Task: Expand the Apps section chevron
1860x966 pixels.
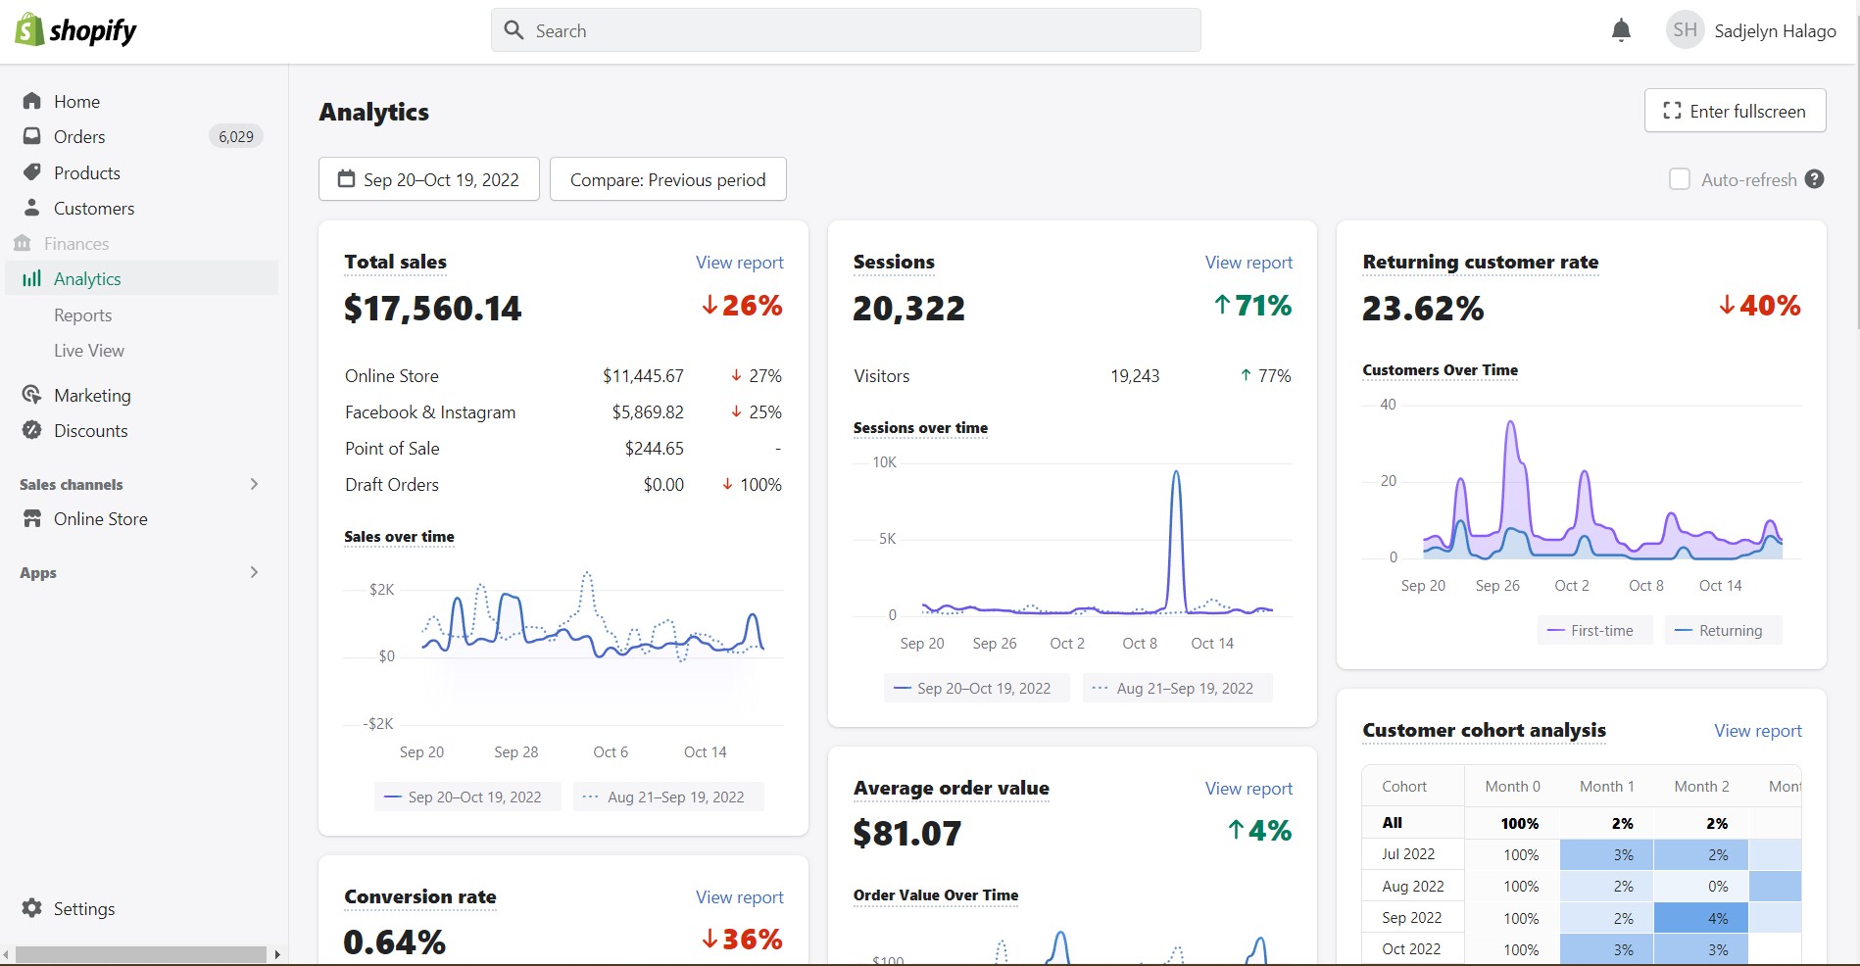Action: [x=254, y=572]
